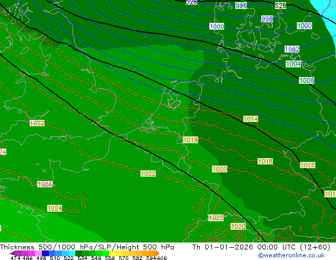This screenshot has height=260, width=336.
Task: Click the 1002 blue isobar label
Action: click(292, 49)
